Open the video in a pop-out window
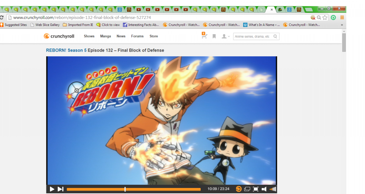Viewport: 365px width, 194px height. pyautogui.click(x=247, y=189)
